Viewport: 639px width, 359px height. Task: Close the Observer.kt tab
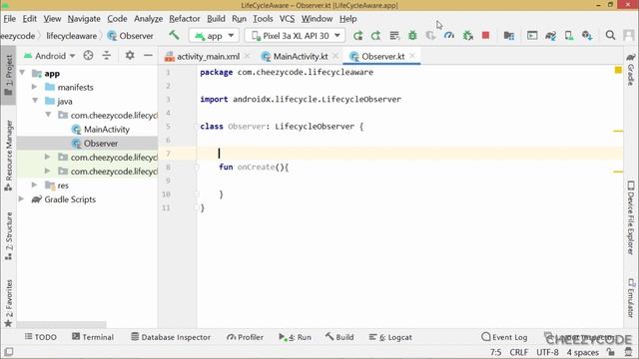click(412, 56)
